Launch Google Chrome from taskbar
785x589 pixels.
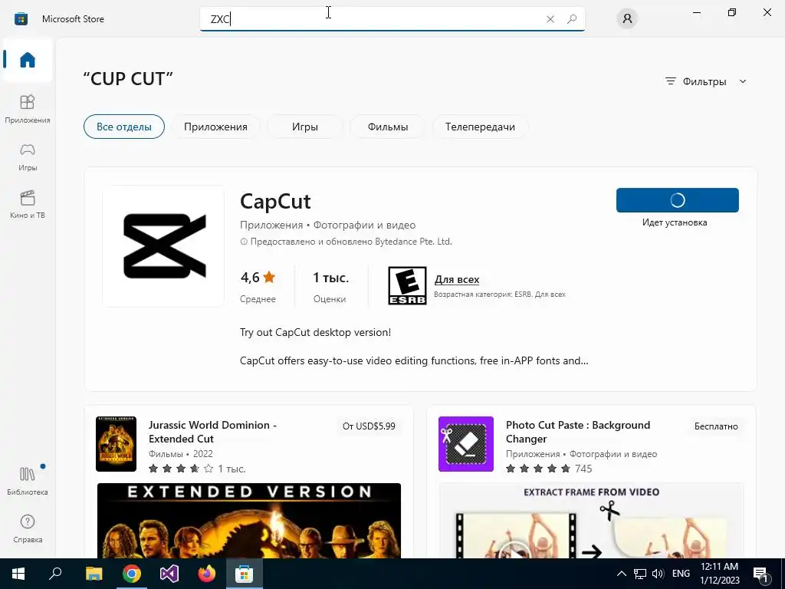pyautogui.click(x=132, y=574)
